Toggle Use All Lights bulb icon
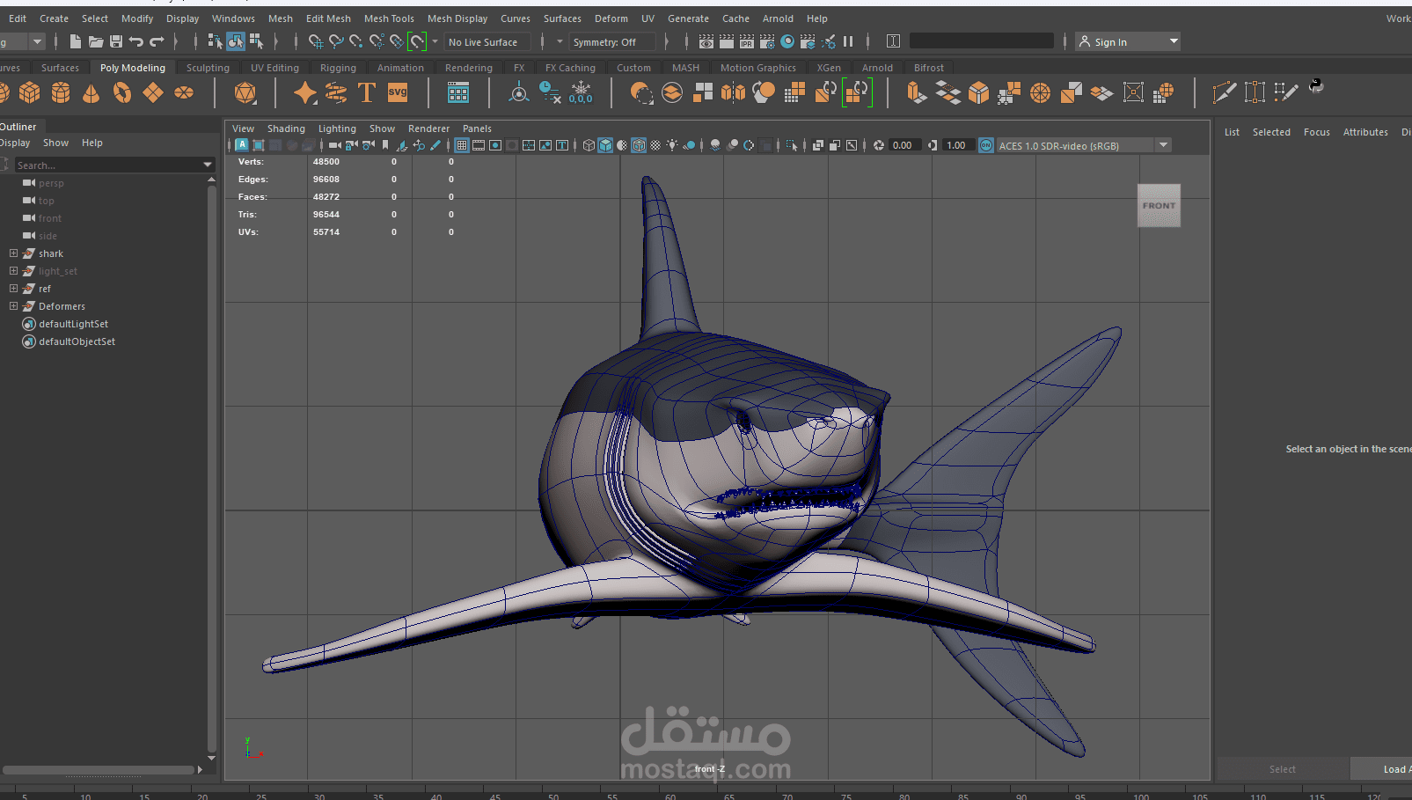Viewport: 1412px width, 800px height. click(672, 145)
